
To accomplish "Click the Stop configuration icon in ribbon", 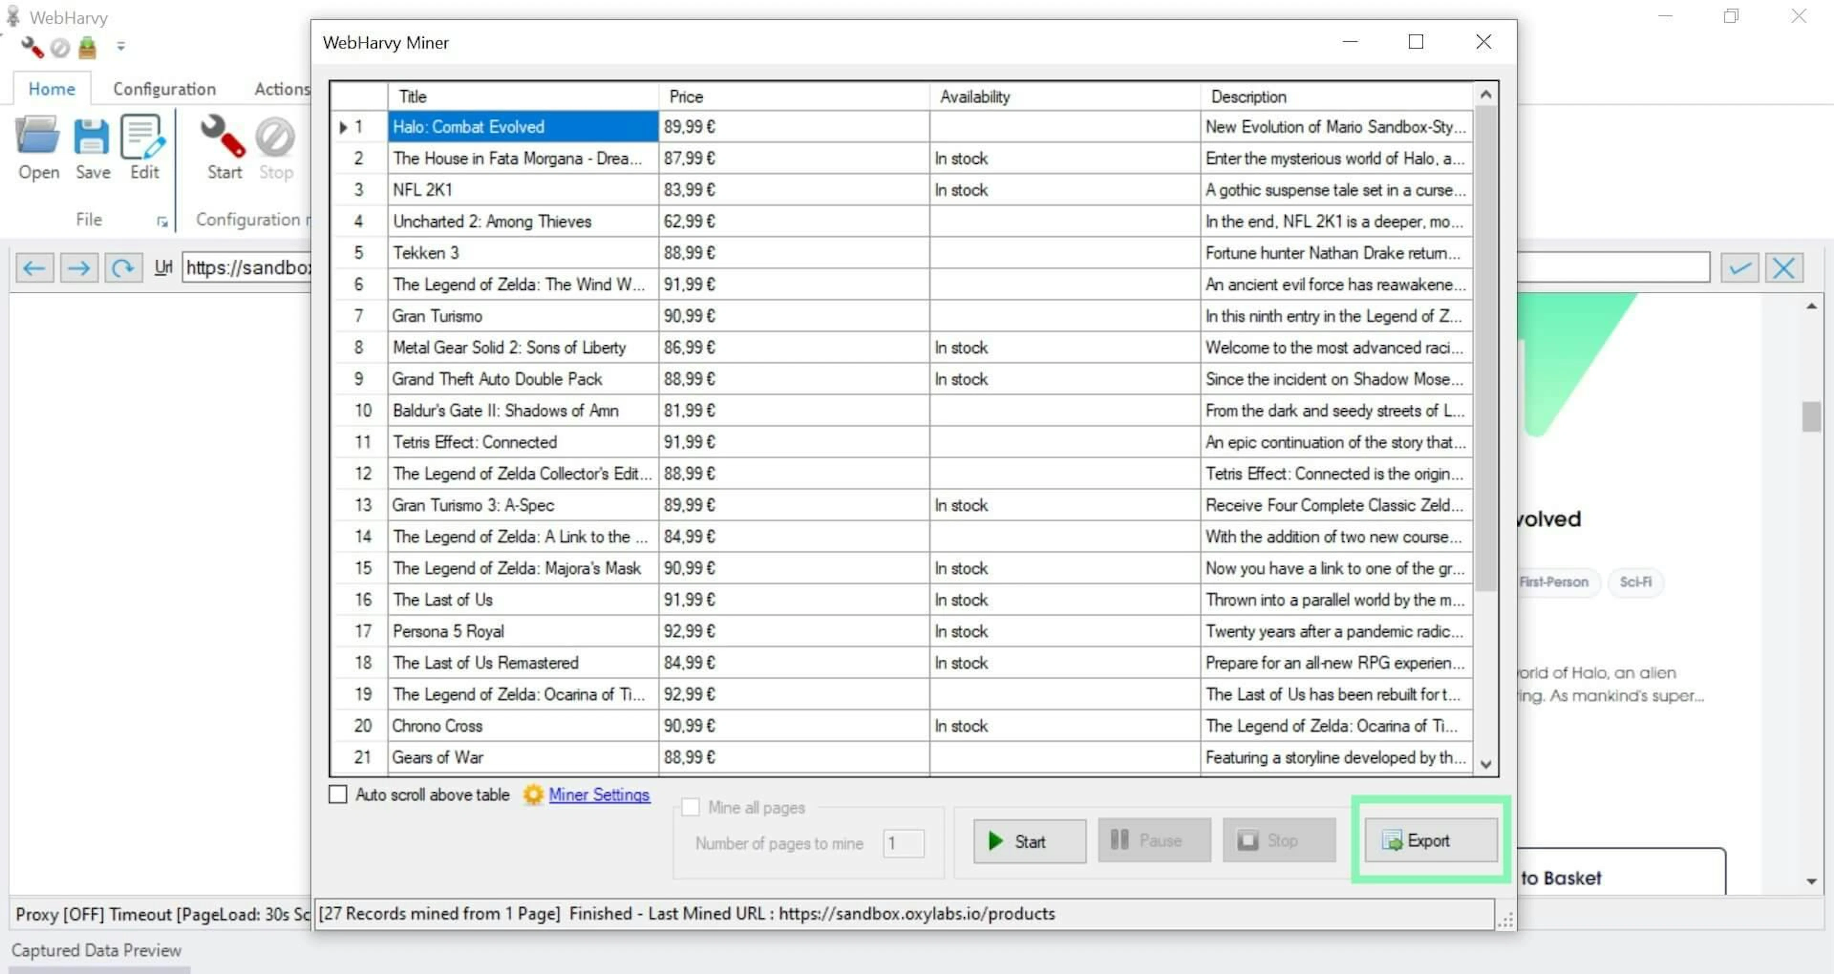I will [x=275, y=136].
